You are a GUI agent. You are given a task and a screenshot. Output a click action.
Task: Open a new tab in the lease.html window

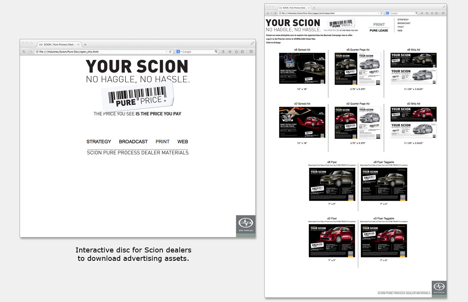pos(314,8)
